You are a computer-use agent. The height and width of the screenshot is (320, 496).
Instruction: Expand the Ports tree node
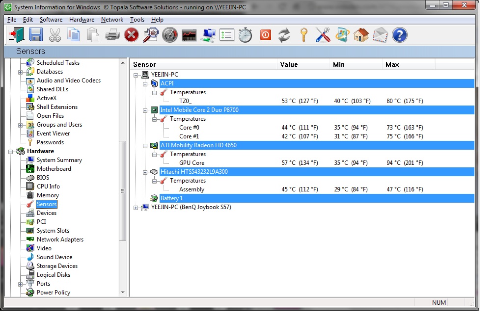coord(20,284)
